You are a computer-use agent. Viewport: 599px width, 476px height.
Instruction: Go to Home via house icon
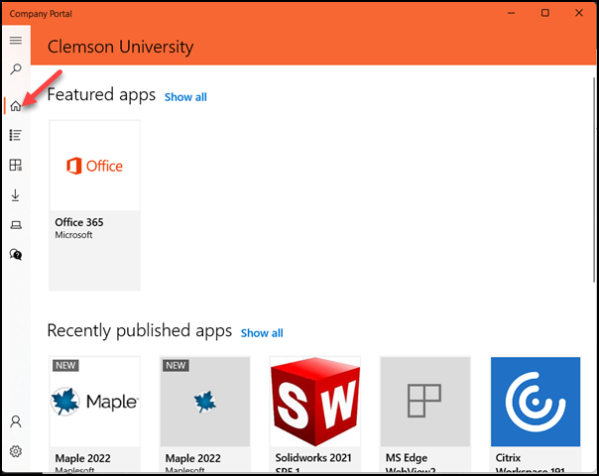[16, 106]
